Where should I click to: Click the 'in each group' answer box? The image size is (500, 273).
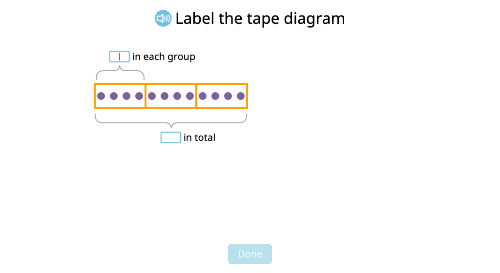[119, 57]
